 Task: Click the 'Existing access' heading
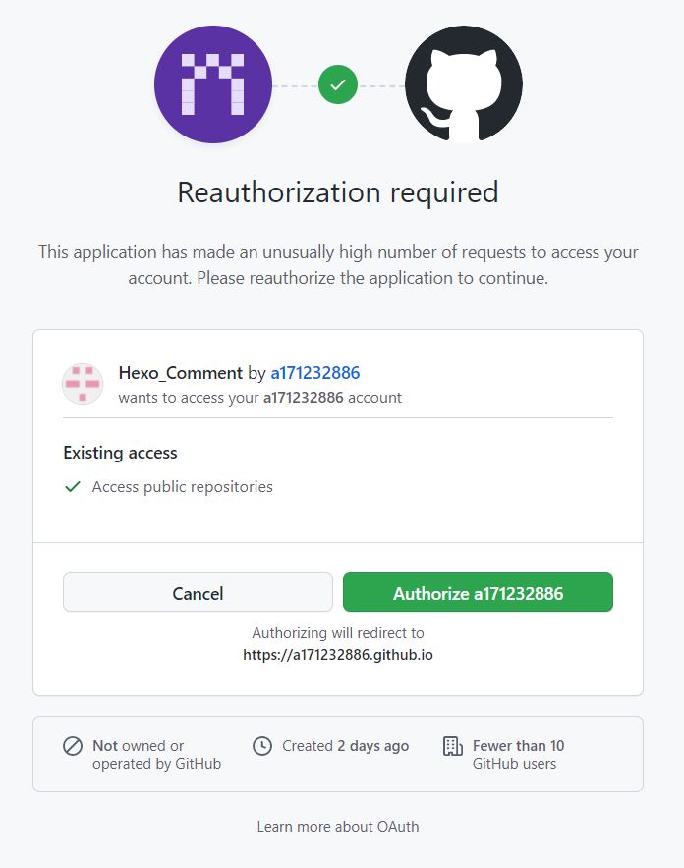tap(119, 453)
